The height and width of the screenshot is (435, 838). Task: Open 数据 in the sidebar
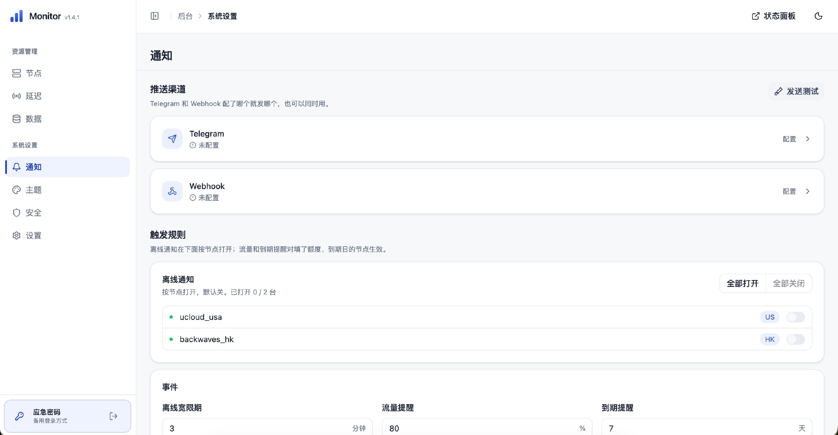pos(68,119)
